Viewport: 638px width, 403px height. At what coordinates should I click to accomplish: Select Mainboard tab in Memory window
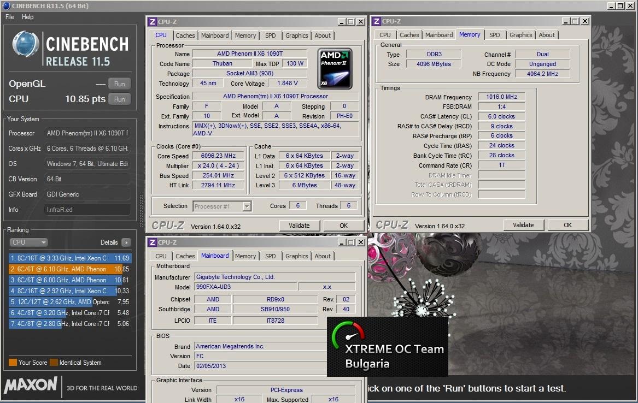[x=439, y=35]
